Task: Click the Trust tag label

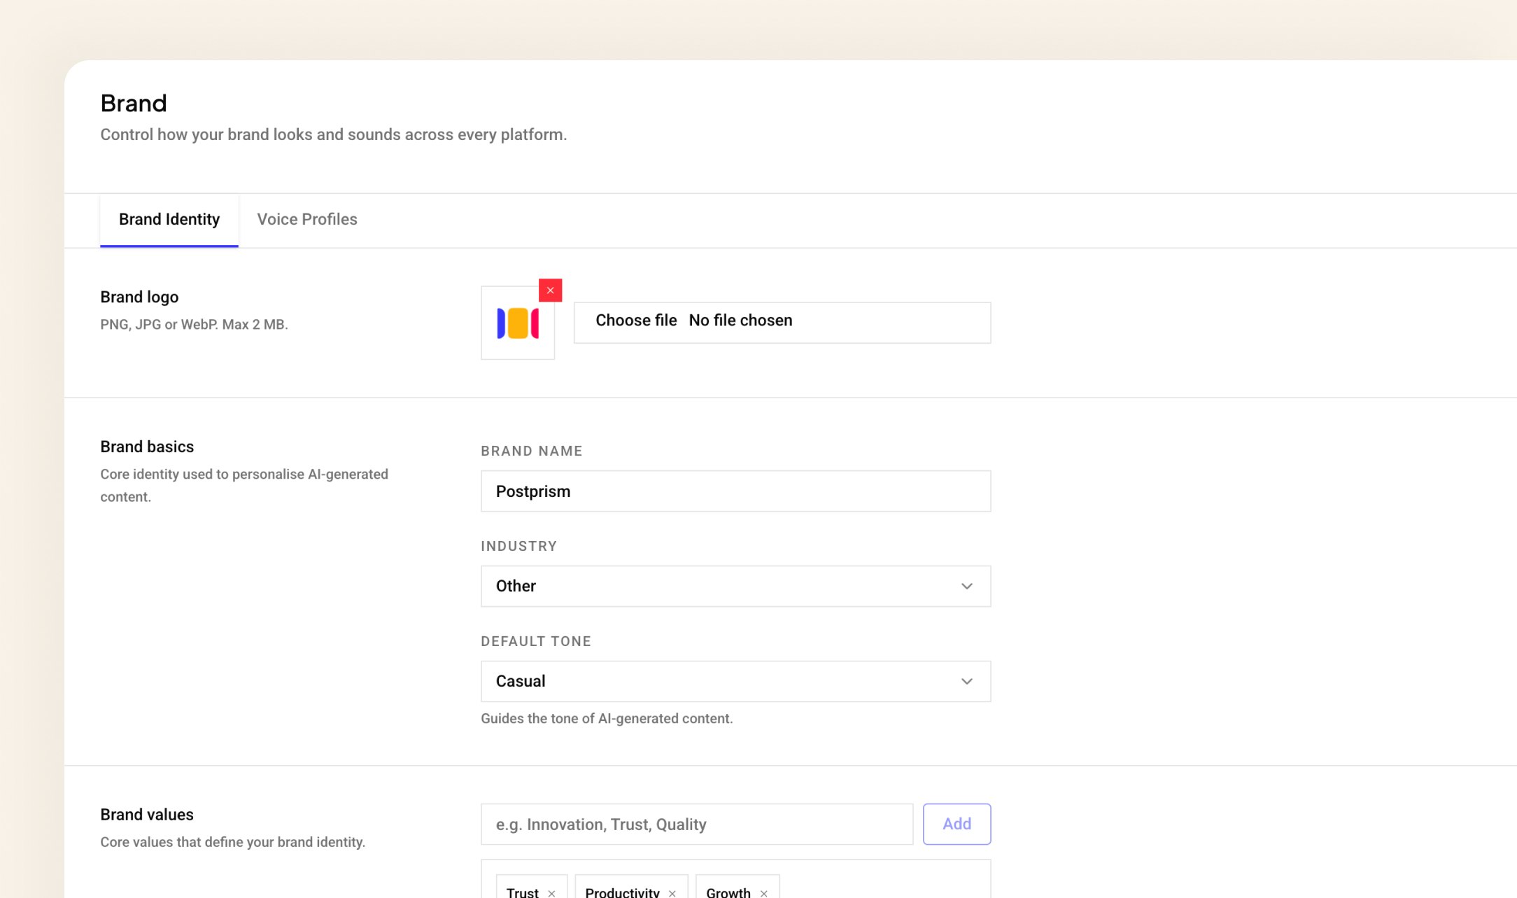Action: click(522, 892)
